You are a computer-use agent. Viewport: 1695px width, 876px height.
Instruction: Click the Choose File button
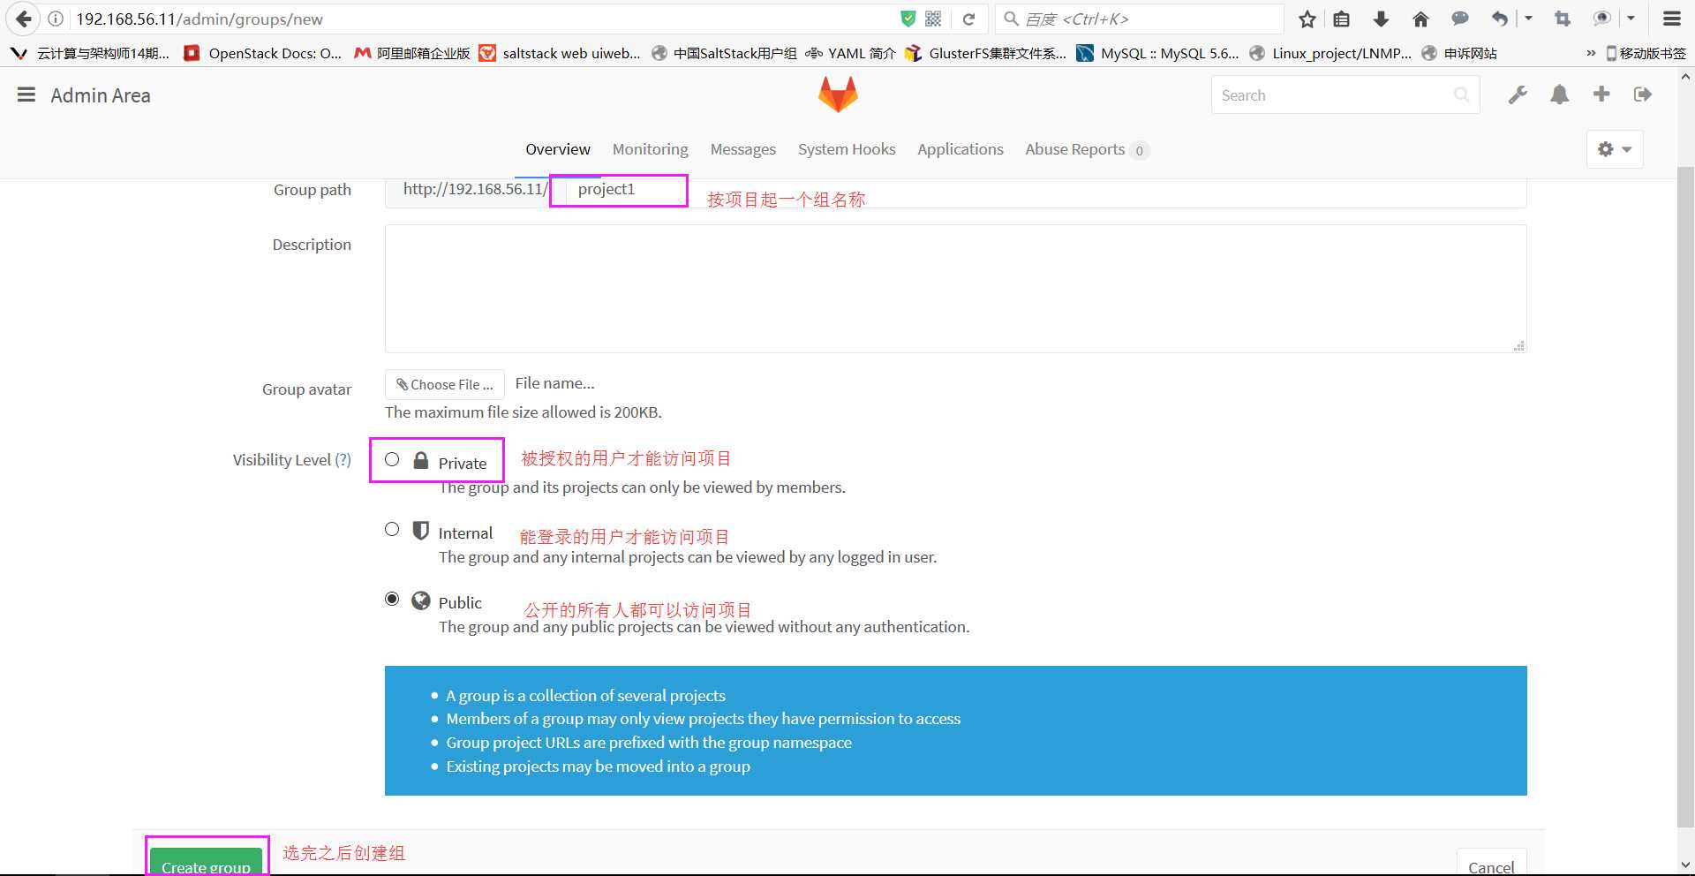click(445, 384)
